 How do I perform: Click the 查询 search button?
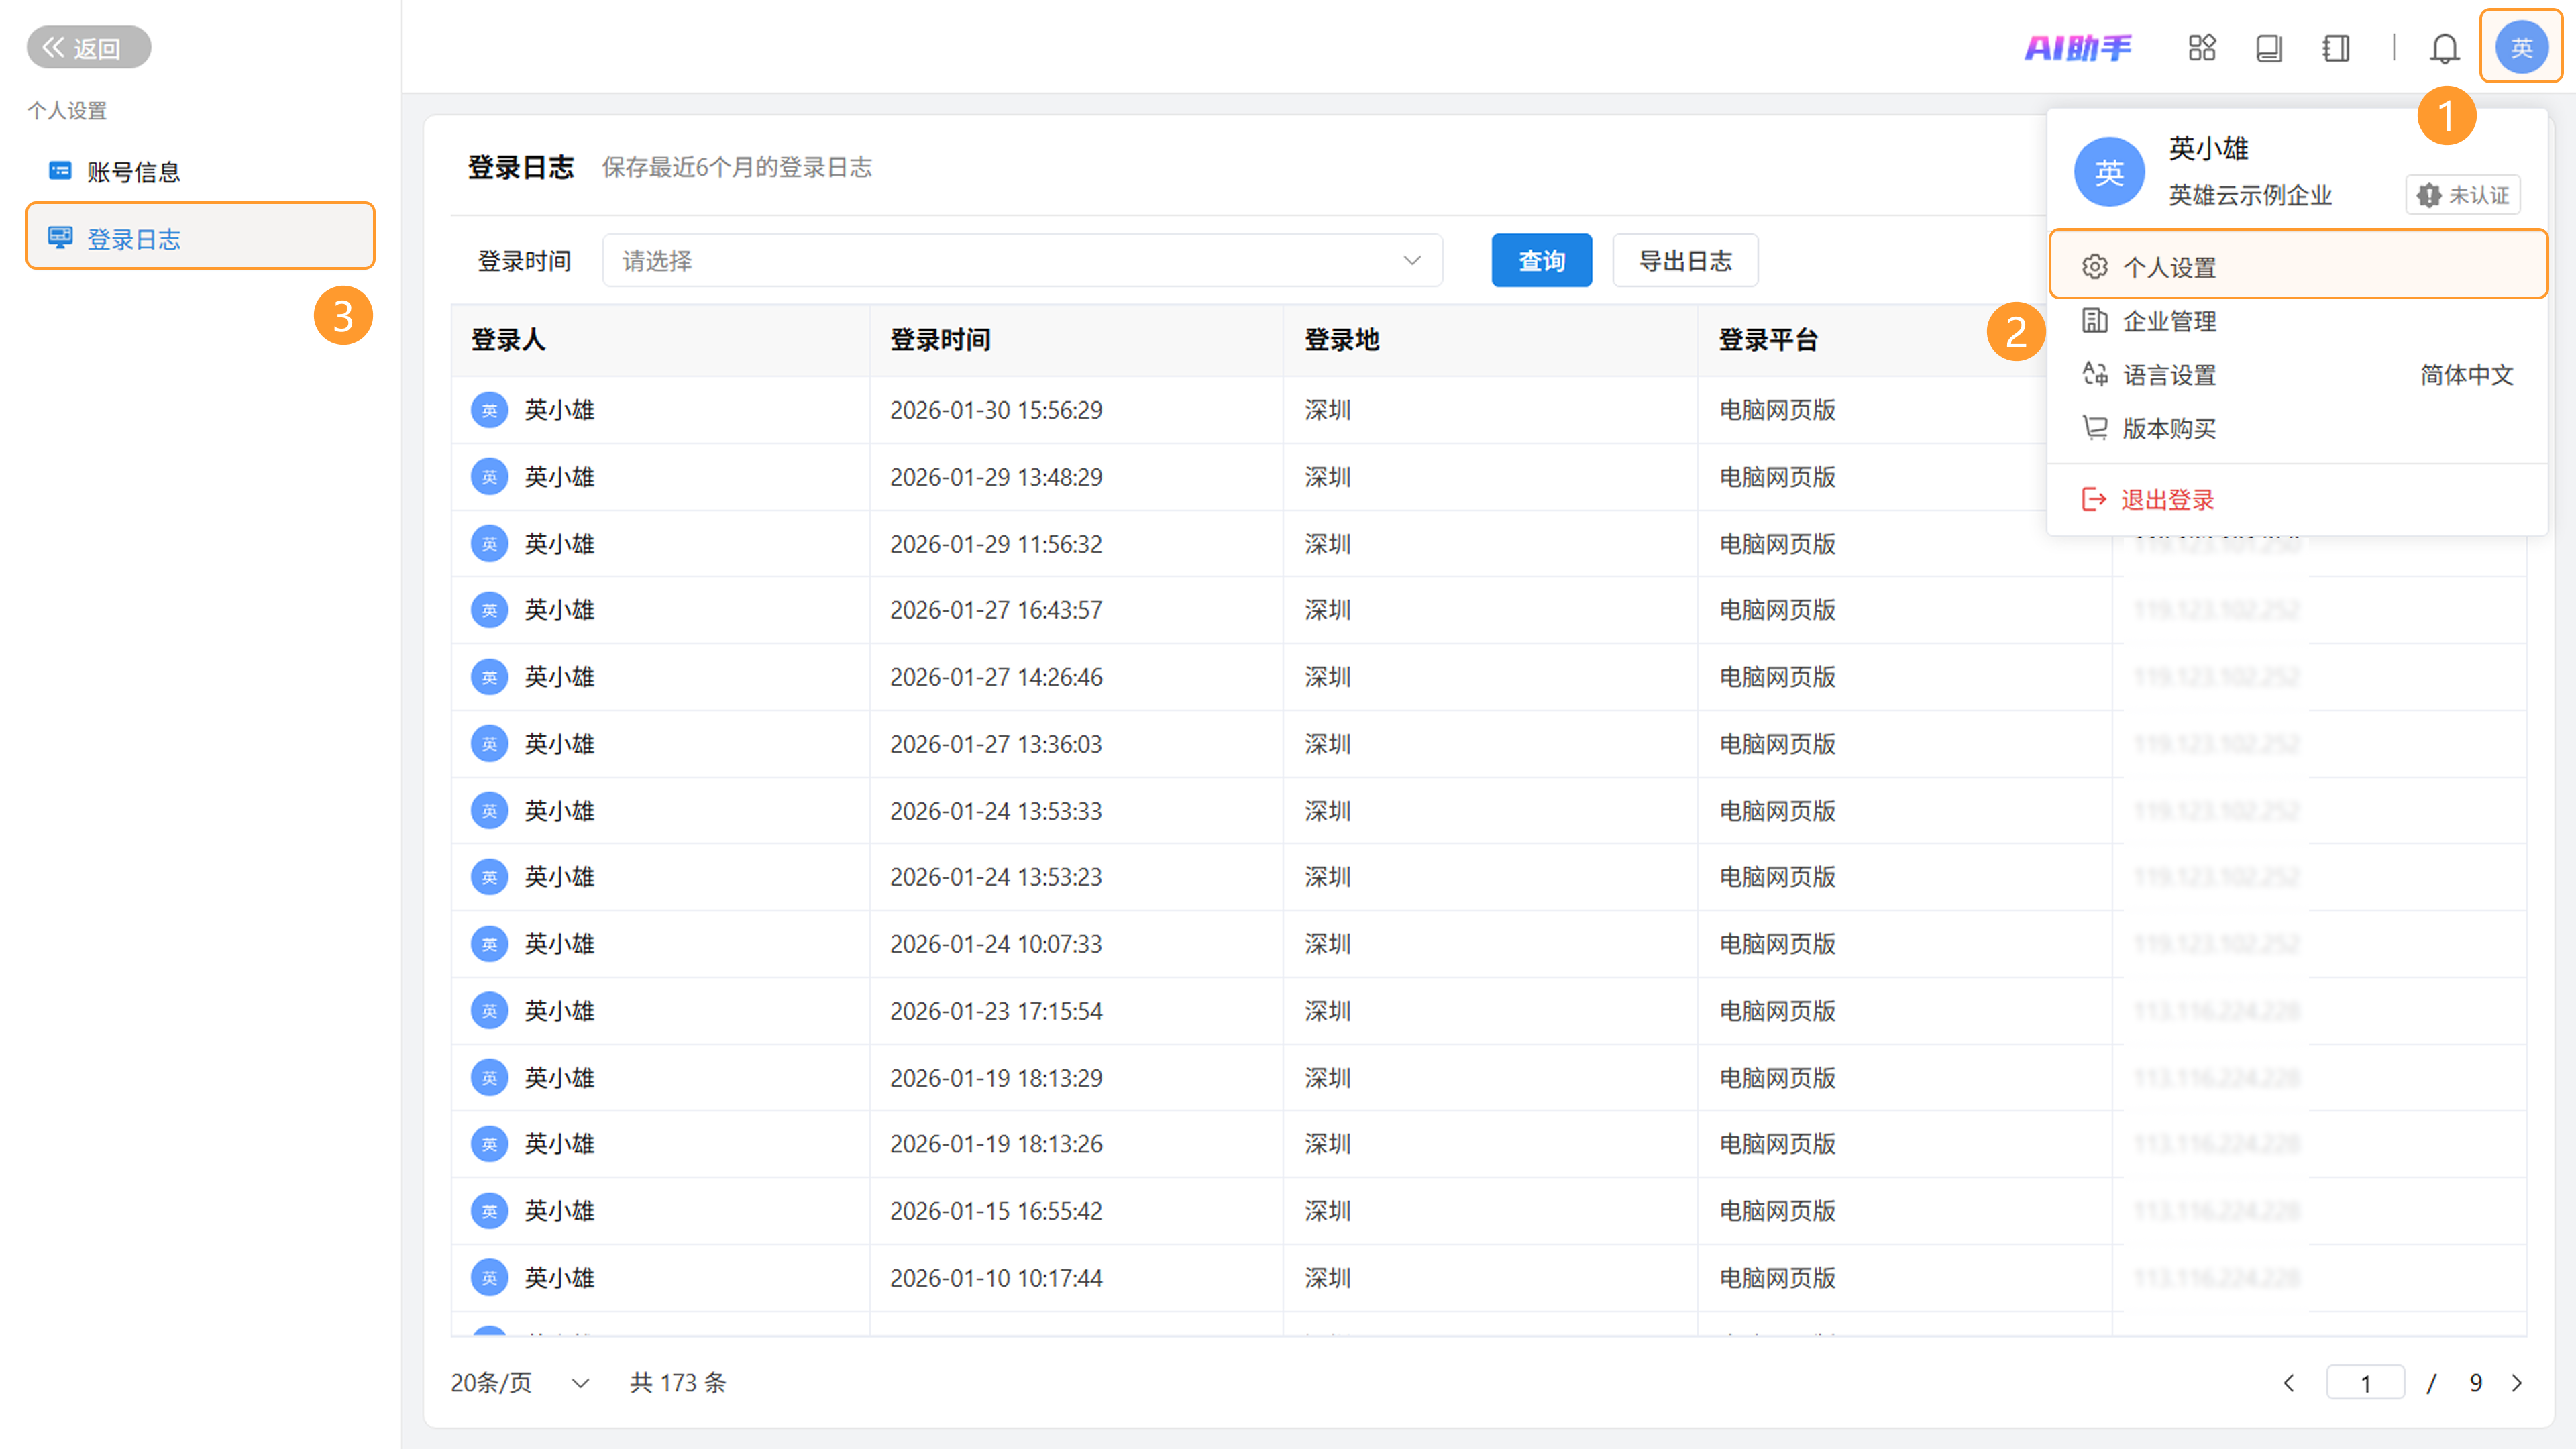[x=1540, y=261]
